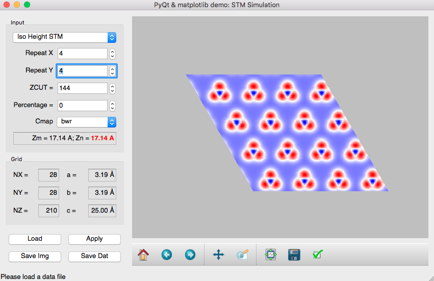434x281 pixels.
Task: Click the b = 3.19 Å field
Action: click(x=102, y=193)
